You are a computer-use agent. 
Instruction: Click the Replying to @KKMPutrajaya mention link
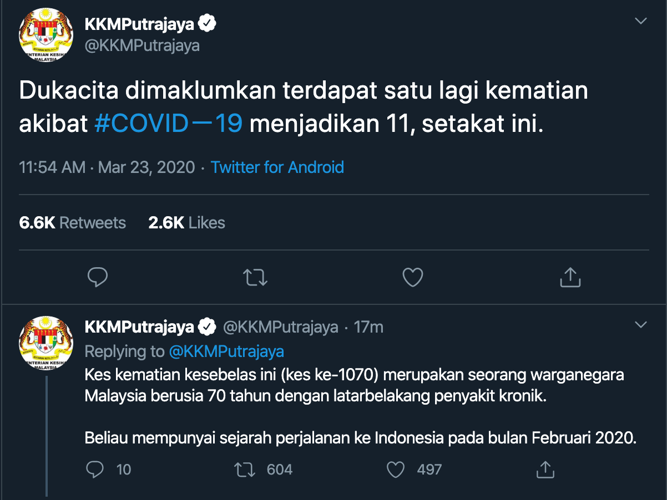click(226, 351)
